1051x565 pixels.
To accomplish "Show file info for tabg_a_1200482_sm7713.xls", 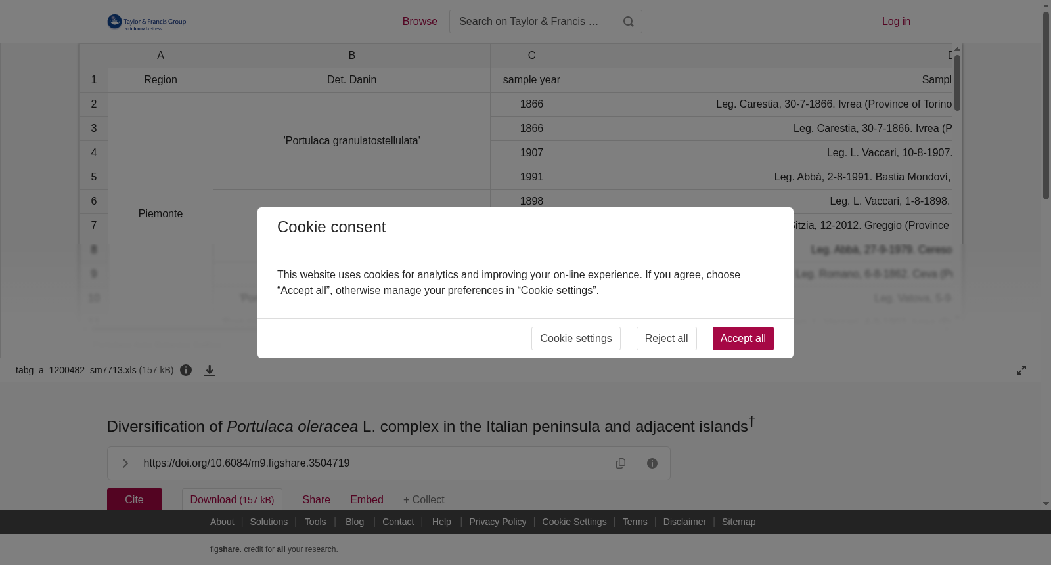I will [x=186, y=370].
